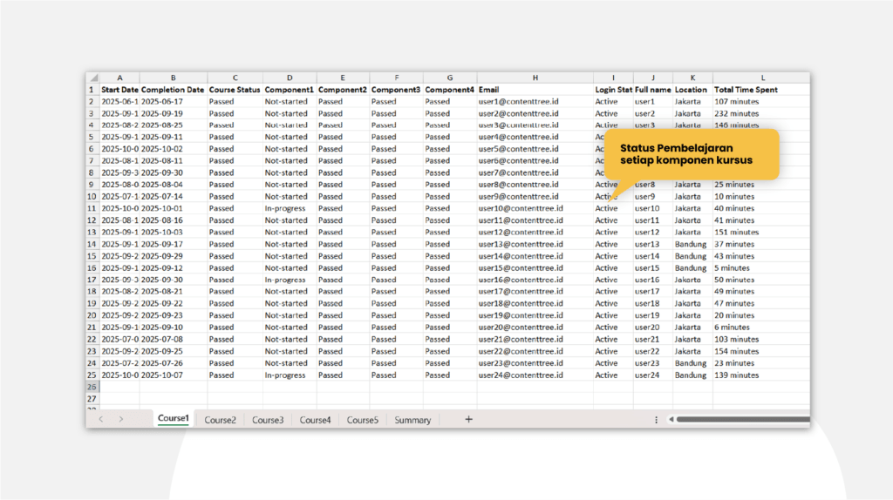Select 'Bandung' cell in user24 row
893x500 pixels.
692,375
